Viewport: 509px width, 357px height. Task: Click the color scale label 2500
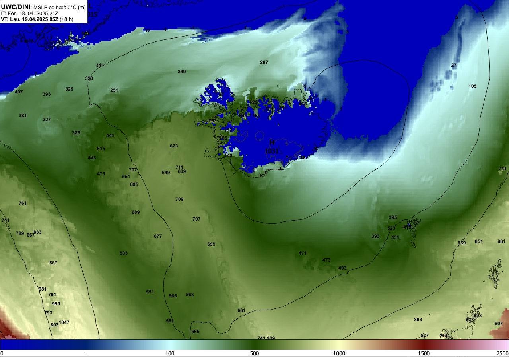pyautogui.click(x=503, y=353)
